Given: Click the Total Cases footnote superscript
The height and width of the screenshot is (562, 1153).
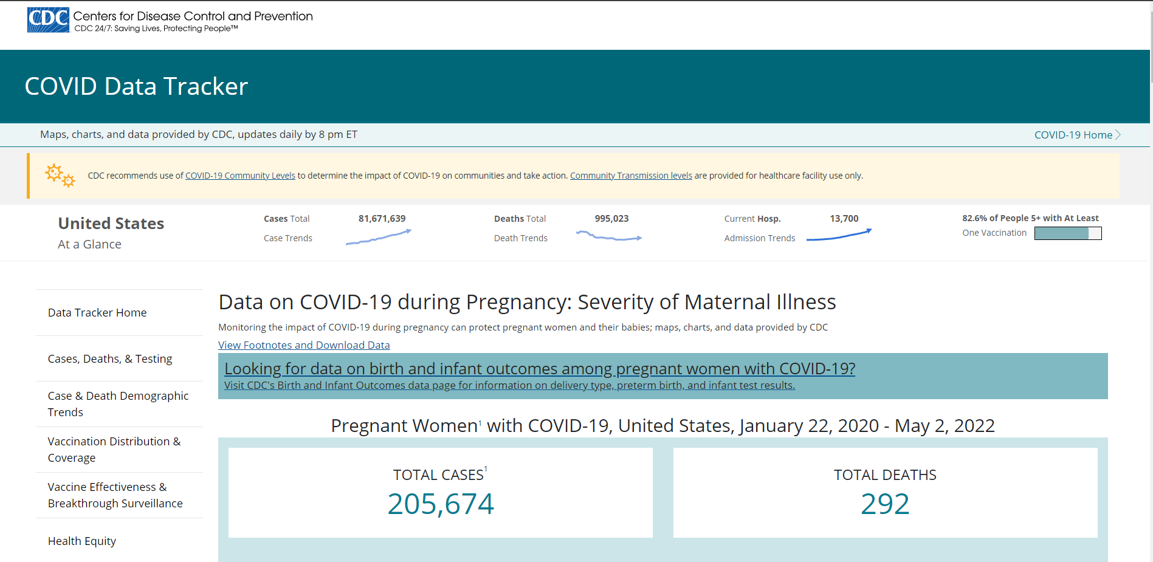Looking at the screenshot, I should pos(486,469).
